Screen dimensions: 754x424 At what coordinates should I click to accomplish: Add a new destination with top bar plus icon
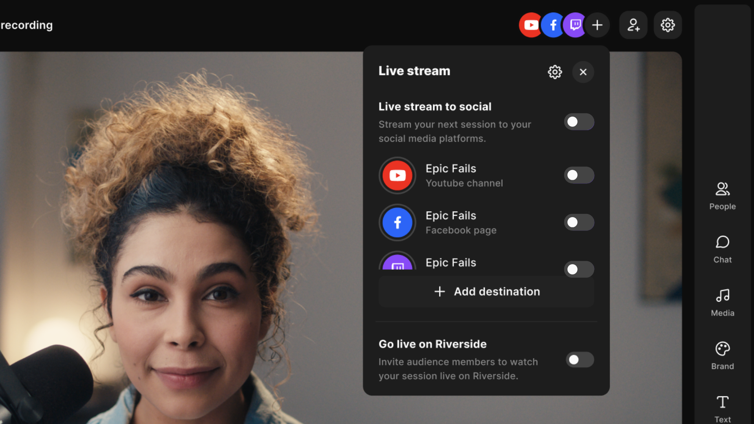coord(597,25)
